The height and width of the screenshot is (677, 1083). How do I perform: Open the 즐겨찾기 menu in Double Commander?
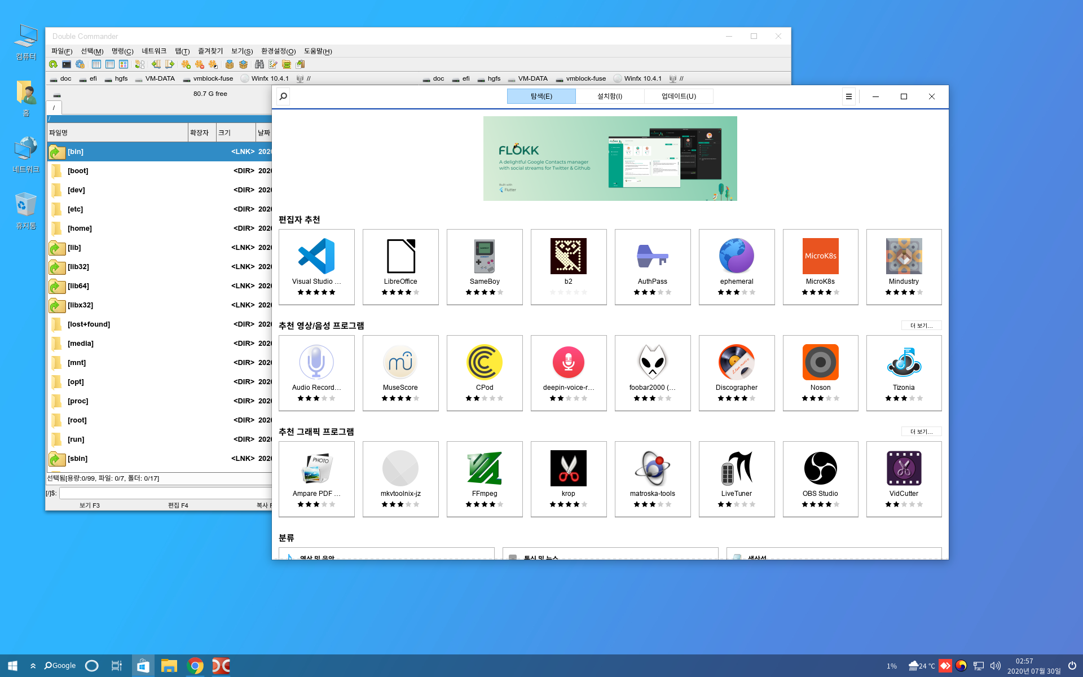210,51
